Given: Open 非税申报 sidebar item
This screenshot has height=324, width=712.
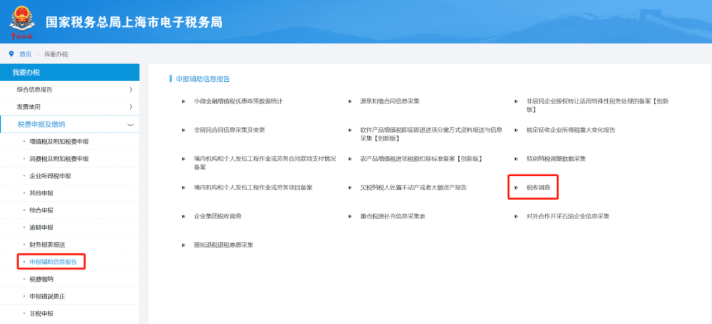Looking at the screenshot, I should [x=42, y=313].
